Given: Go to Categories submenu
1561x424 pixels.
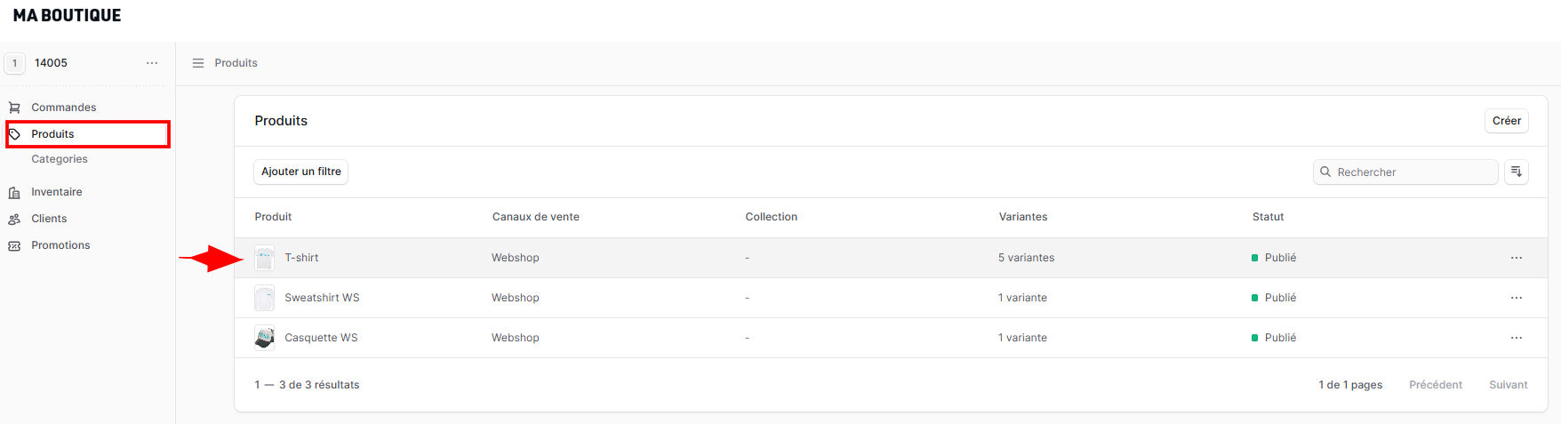Looking at the screenshot, I should [60, 159].
